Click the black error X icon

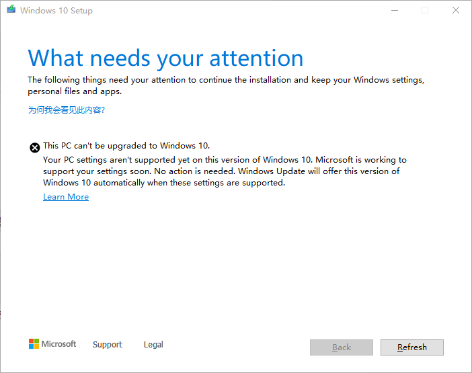click(34, 148)
